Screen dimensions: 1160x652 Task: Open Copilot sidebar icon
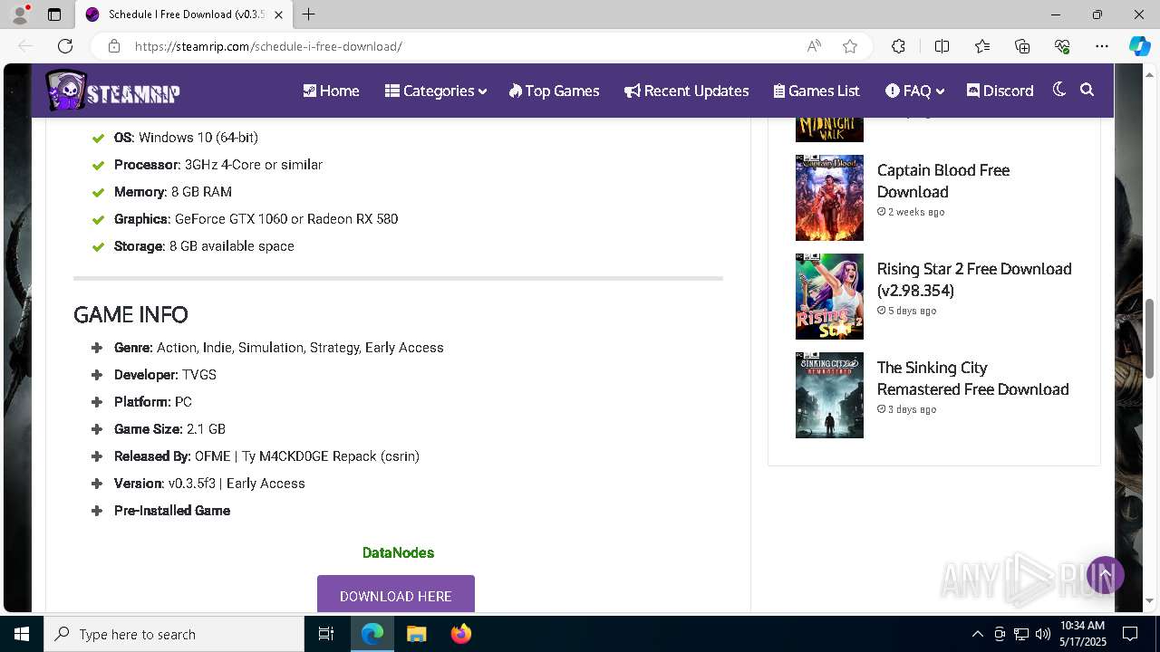(1139, 46)
